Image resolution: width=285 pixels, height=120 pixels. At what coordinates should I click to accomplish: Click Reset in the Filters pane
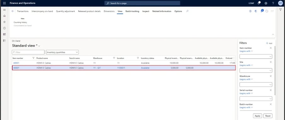[268, 116]
